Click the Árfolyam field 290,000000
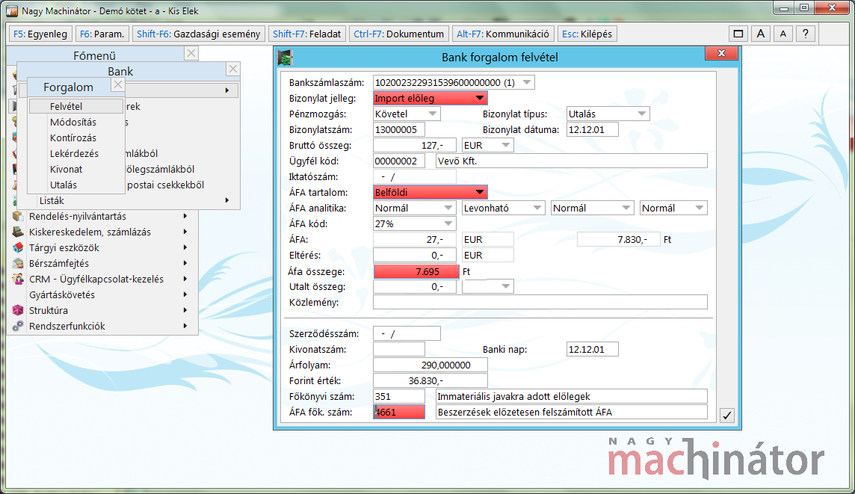This screenshot has height=494, width=855. point(430,365)
